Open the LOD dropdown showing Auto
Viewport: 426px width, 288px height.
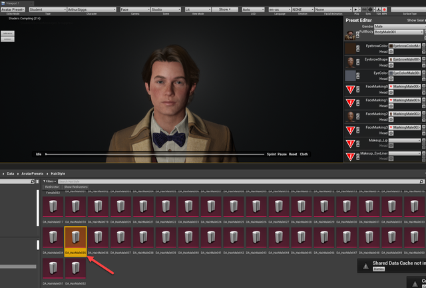click(253, 9)
